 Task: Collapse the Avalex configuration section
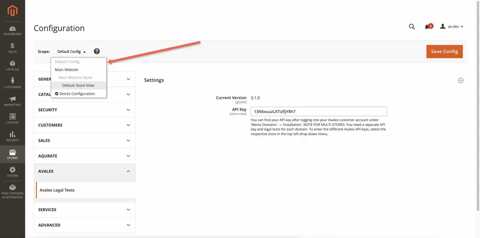click(x=84, y=171)
